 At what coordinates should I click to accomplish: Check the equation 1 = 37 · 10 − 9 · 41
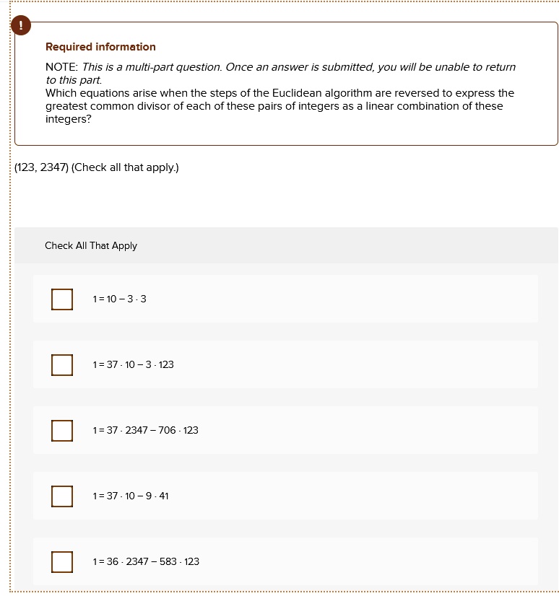click(x=62, y=496)
